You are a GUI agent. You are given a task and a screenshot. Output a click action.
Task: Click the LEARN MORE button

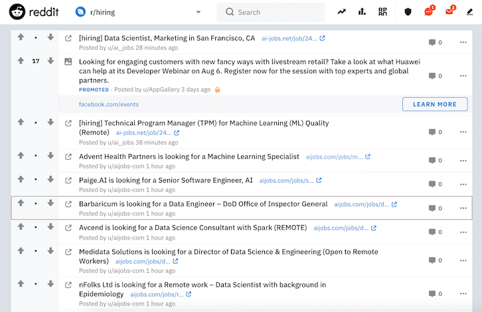click(x=435, y=104)
